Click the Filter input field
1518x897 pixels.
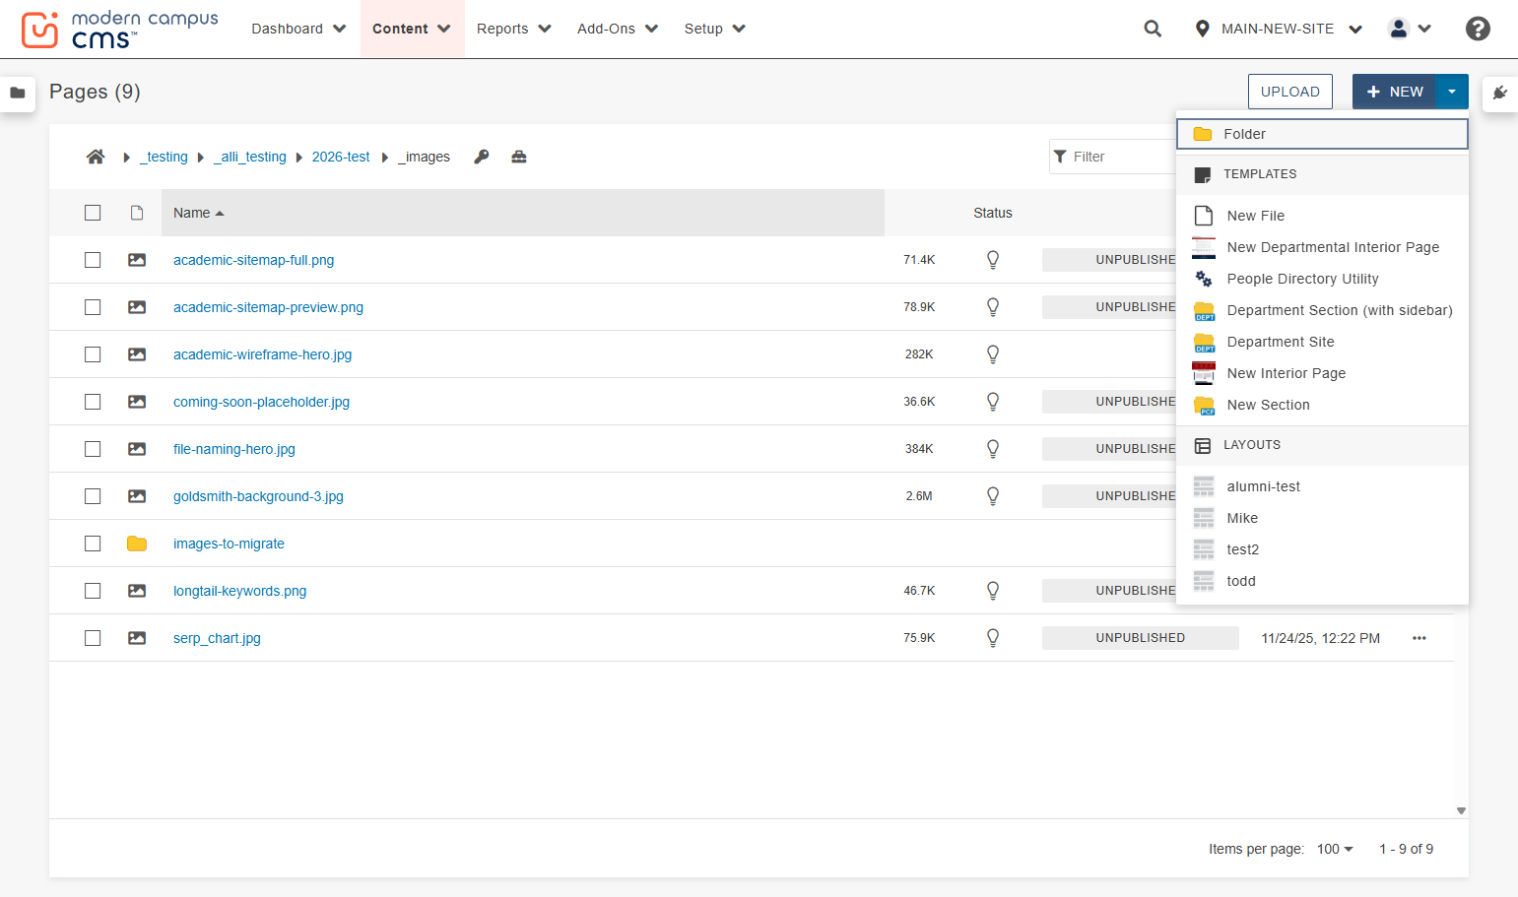1113,157
